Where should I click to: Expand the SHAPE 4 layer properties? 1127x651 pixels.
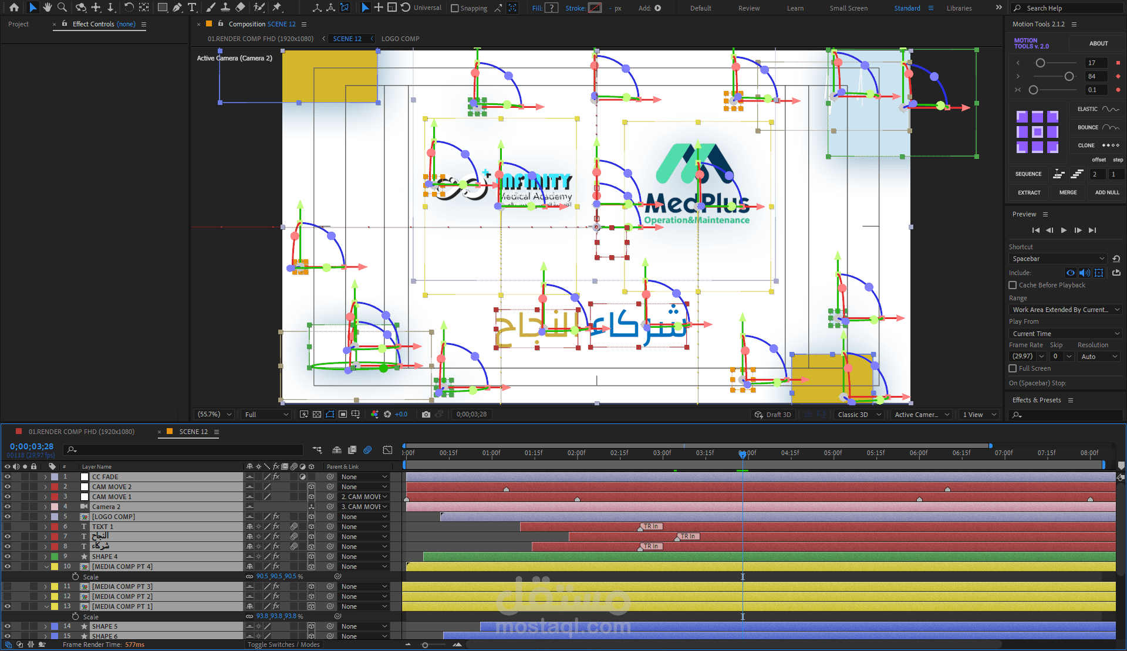tap(45, 557)
